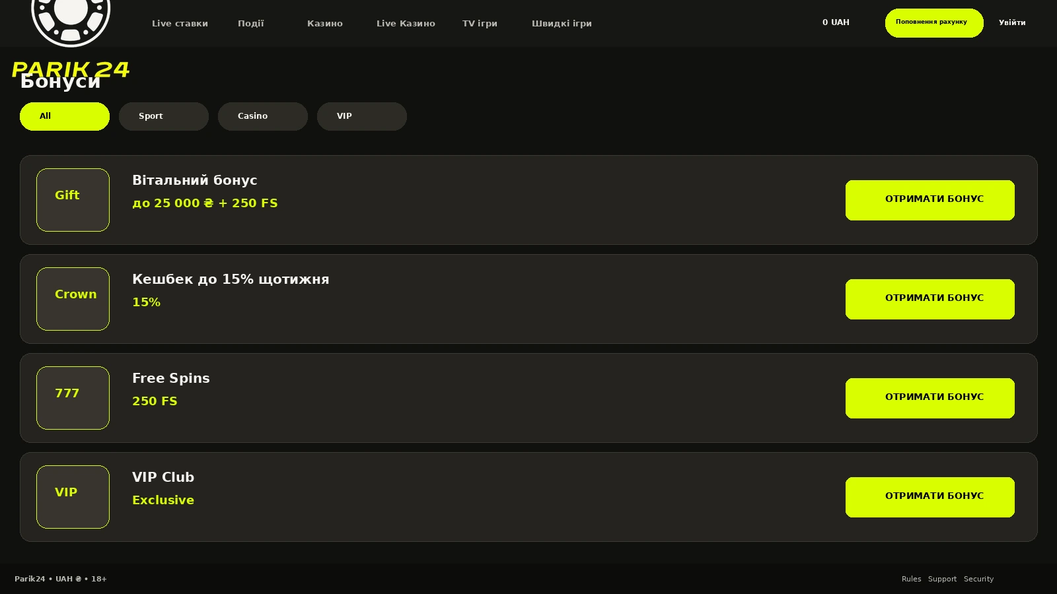Click the Crown icon tile
Image resolution: width=1057 pixels, height=594 pixels.
click(73, 299)
